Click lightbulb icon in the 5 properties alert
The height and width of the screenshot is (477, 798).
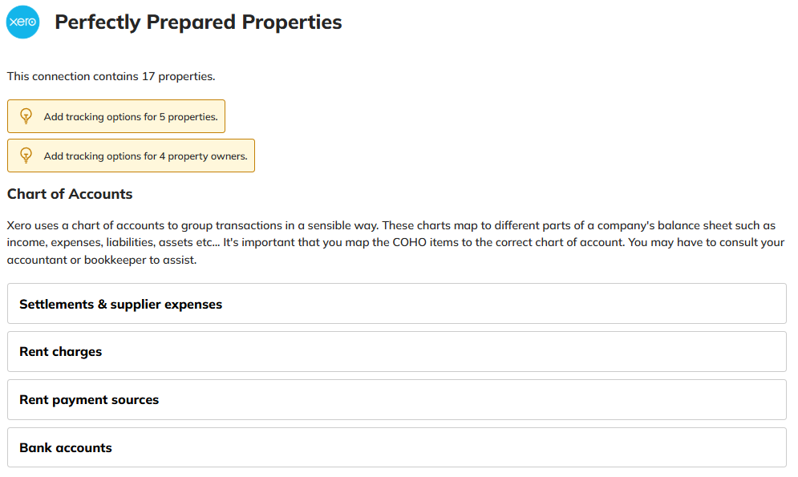point(26,116)
